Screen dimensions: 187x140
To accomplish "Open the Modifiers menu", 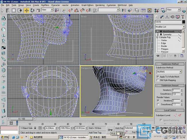I will coord(45,5).
